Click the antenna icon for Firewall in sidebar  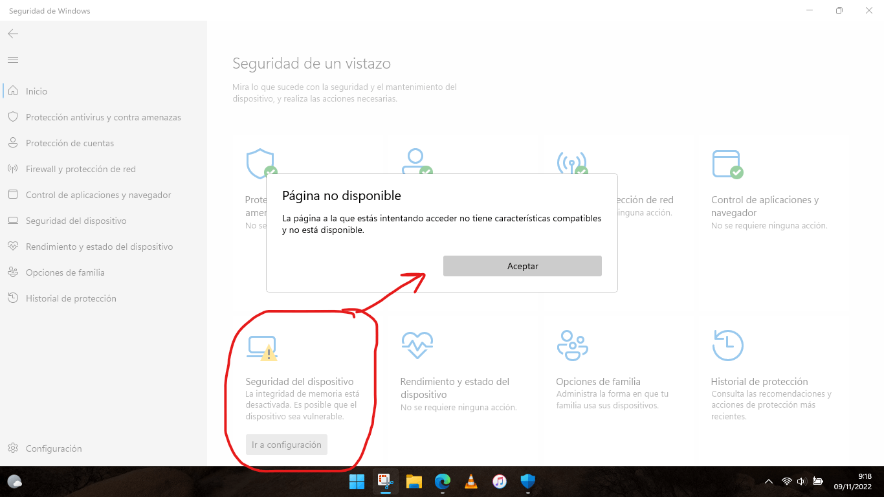(13, 169)
